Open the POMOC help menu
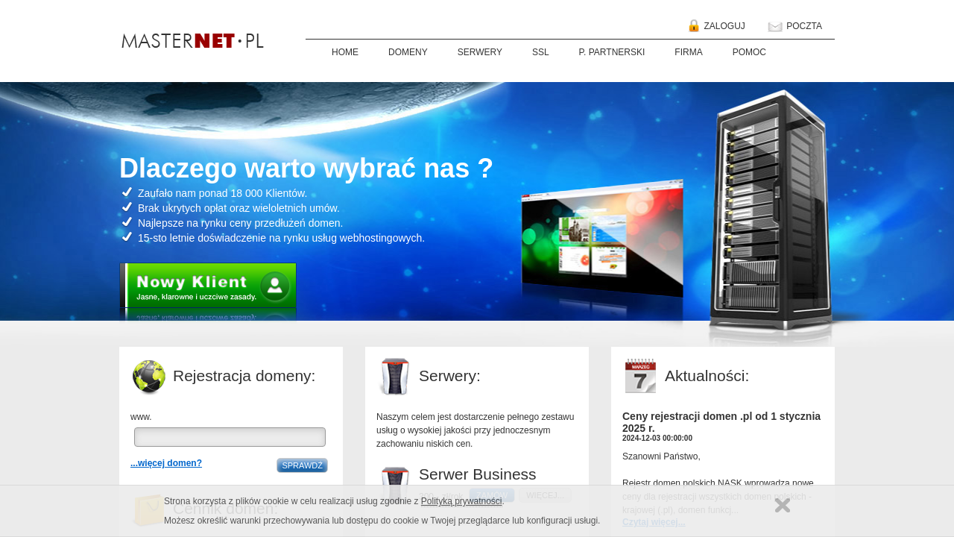Image resolution: width=954 pixels, height=537 pixels. (x=749, y=52)
